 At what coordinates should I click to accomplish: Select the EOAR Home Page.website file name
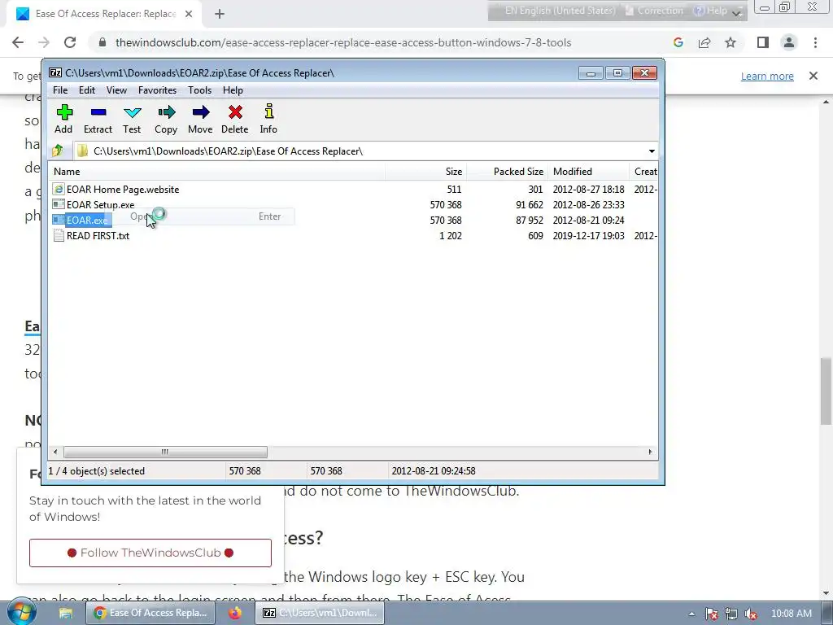pos(123,189)
